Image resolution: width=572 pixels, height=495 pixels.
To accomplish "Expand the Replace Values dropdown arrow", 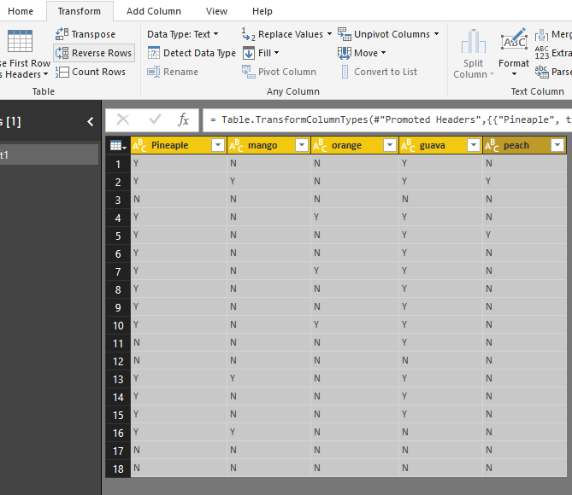I will (329, 34).
